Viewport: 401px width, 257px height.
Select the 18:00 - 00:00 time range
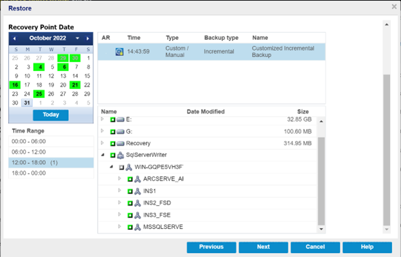(51, 174)
